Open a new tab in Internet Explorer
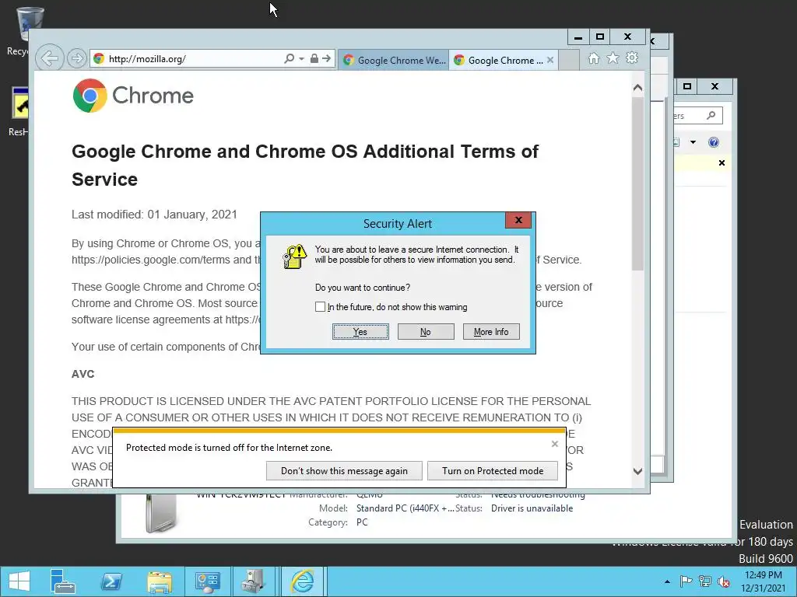 [569, 60]
